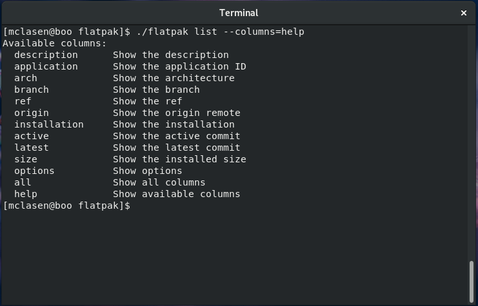This screenshot has height=306, width=478.
Task: Click the Terminal title bar text
Action: click(239, 13)
